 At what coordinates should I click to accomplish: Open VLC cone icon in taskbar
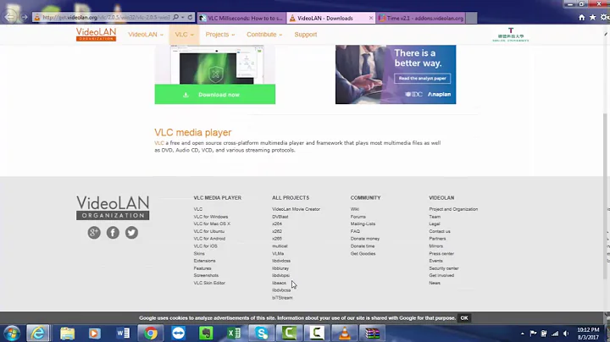click(x=344, y=333)
